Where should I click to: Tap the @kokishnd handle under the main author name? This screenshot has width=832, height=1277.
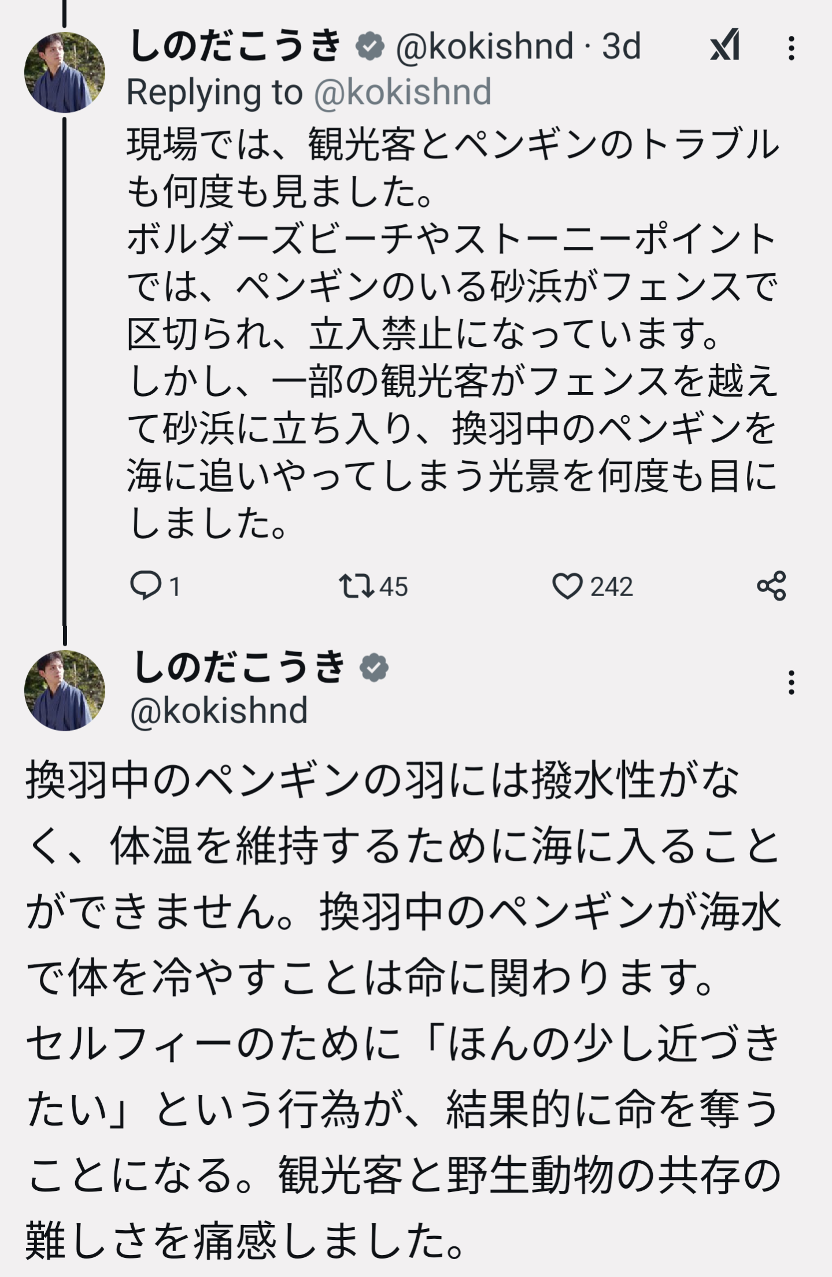(x=219, y=710)
